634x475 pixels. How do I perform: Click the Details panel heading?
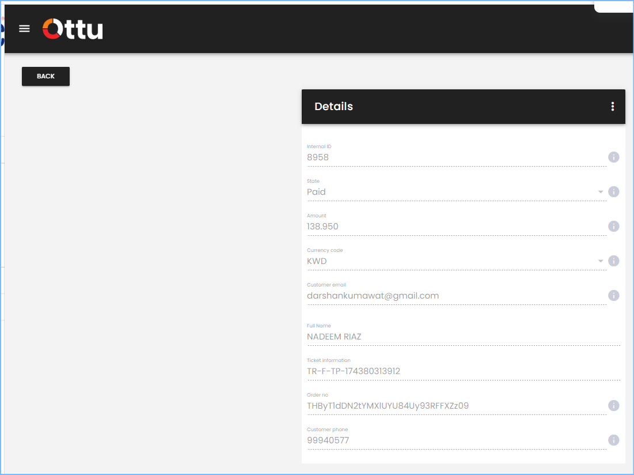click(x=333, y=107)
